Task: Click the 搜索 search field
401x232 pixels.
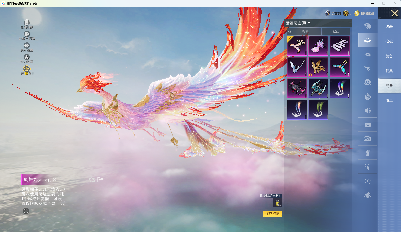Action: (304, 32)
